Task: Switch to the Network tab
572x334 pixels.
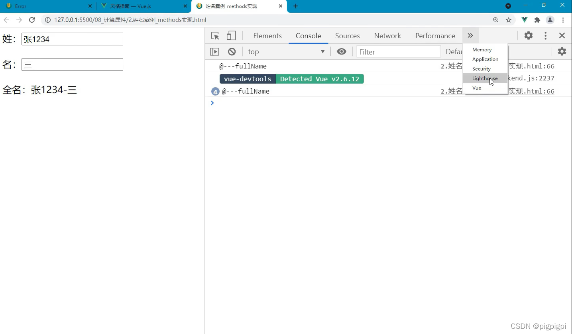Action: 387,36
